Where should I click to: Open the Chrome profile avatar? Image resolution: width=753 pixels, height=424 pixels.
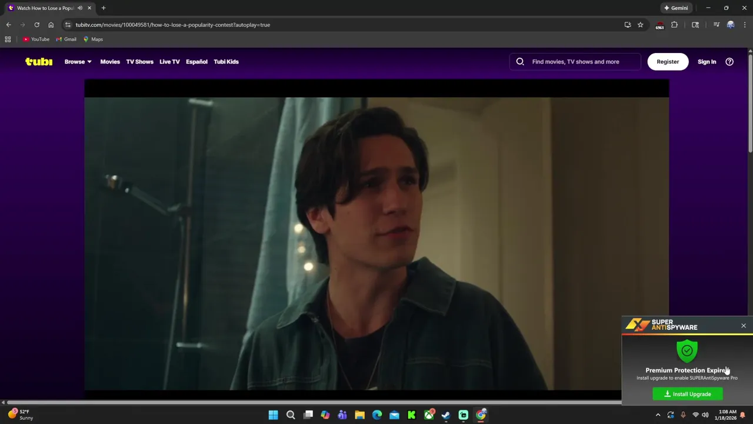coord(731,25)
